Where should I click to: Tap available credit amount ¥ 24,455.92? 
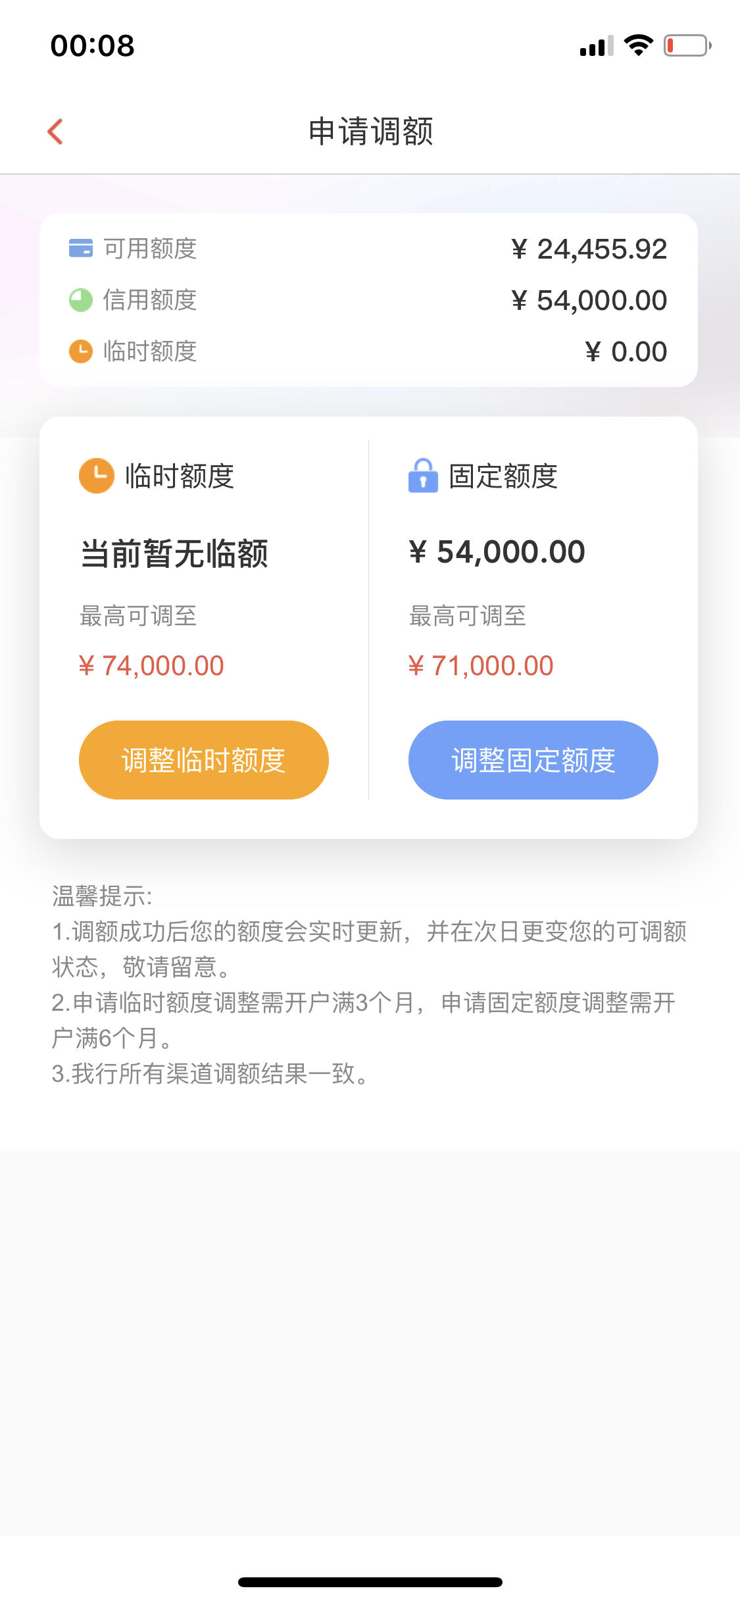[589, 249]
